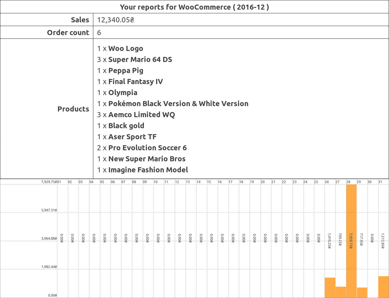The height and width of the screenshot is (298, 389).
Task: Click the Aser Sport TF entry
Action: (127, 137)
